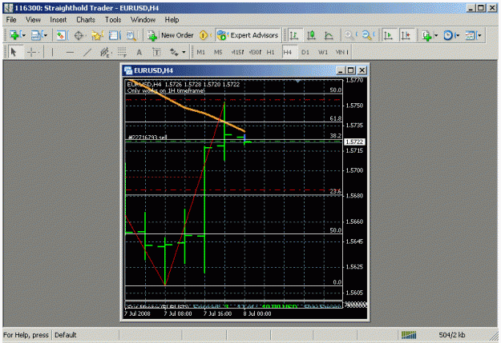The width and height of the screenshot is (501, 343).
Task: Expand the Profiles dropdown arrow
Action: tap(45, 35)
